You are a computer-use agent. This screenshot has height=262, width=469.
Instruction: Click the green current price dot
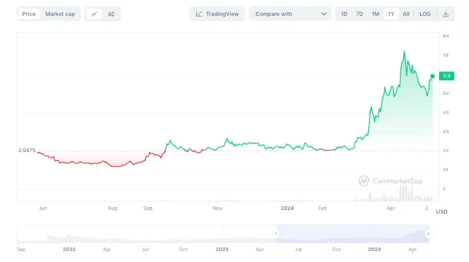(x=432, y=76)
